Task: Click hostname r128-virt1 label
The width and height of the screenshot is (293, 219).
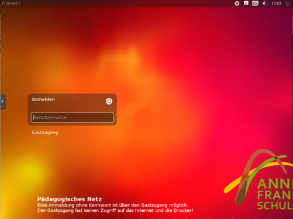Action: [11, 4]
